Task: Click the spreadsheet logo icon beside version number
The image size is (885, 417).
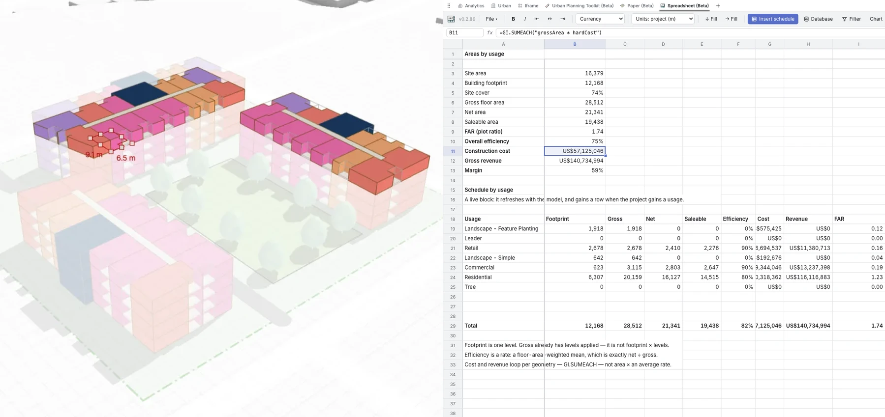Action: [x=451, y=19]
